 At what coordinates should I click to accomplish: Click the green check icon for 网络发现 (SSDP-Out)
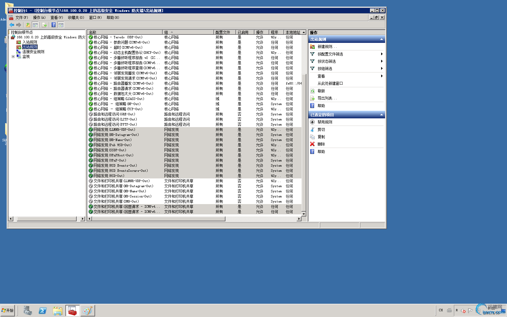91,150
